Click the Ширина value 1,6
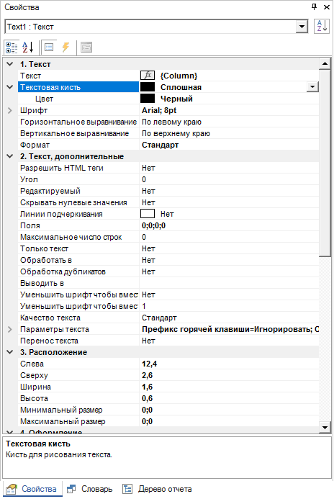Screen dimensions: 334x499 coord(147,387)
